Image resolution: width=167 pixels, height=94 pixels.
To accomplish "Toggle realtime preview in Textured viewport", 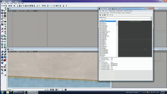I will (9, 52).
